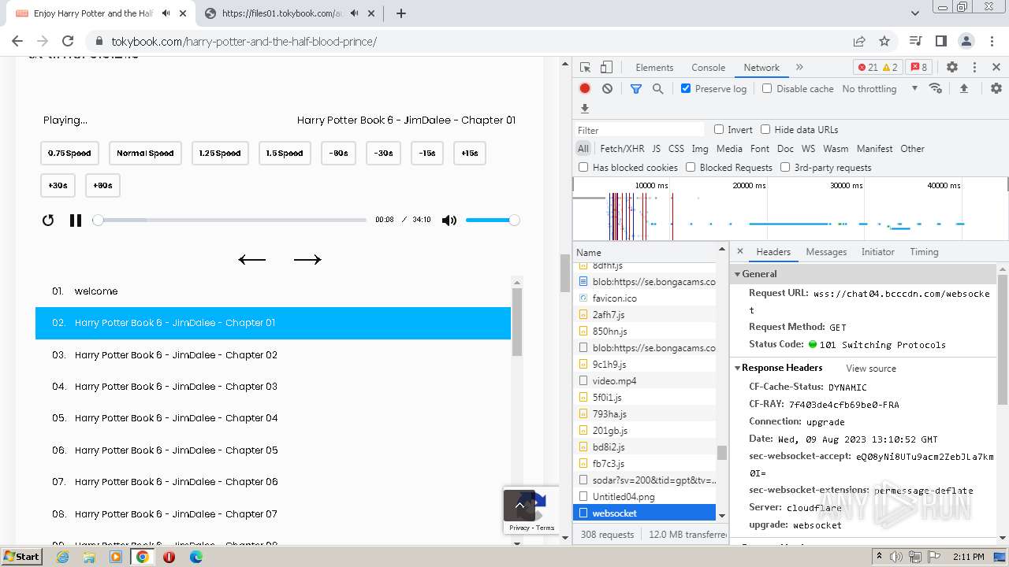Click the network Filter input
The width and height of the screenshot is (1009, 567).
(639, 130)
